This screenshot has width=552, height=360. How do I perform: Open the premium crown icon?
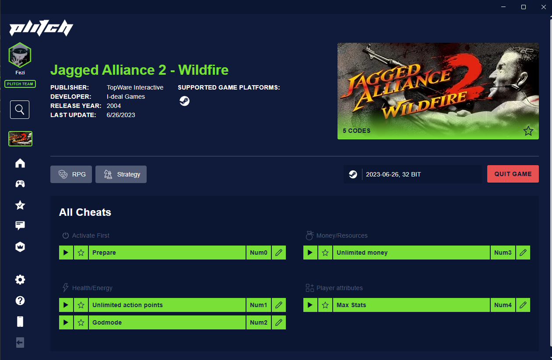click(20, 247)
